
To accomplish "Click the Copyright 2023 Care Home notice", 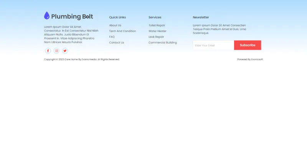I will click(x=82, y=59).
